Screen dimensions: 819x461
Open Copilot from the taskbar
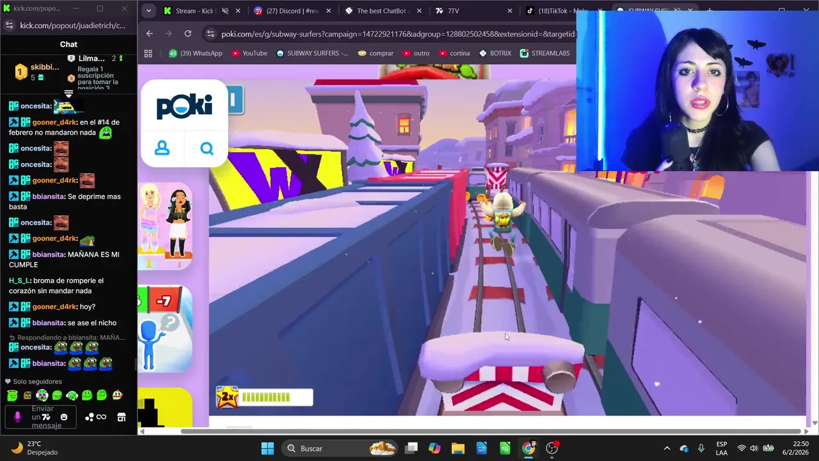[x=434, y=448]
